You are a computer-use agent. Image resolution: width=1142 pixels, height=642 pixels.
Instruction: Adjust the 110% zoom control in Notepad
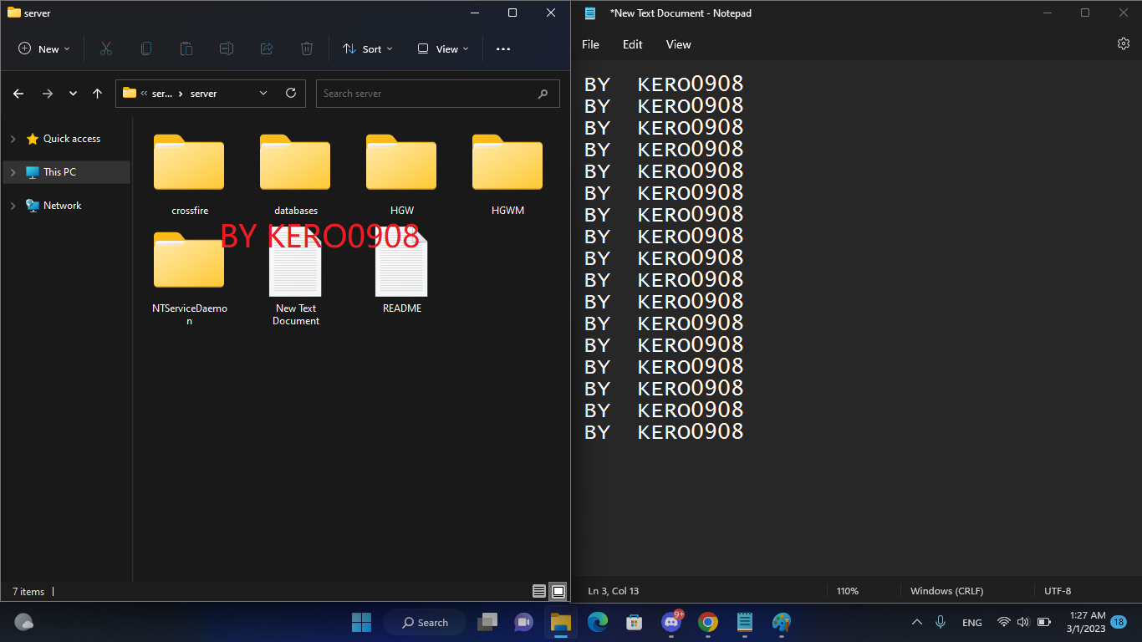[x=847, y=591]
